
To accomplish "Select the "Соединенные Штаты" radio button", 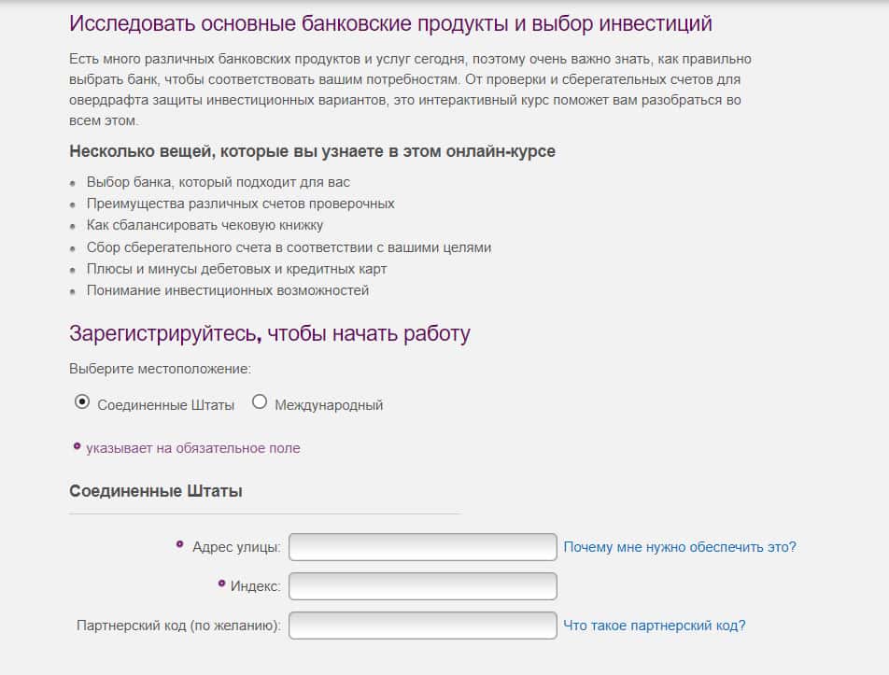I will pyautogui.click(x=82, y=402).
